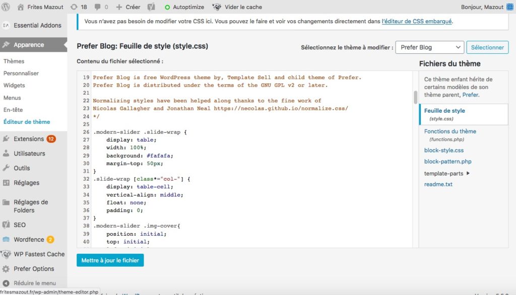Click Mettre à jour le fichier button
Screen dimensions: 516x295
click(x=110, y=260)
